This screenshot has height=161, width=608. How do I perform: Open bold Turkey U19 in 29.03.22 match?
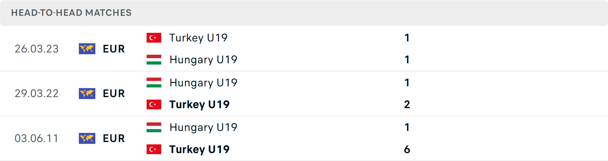click(x=199, y=105)
